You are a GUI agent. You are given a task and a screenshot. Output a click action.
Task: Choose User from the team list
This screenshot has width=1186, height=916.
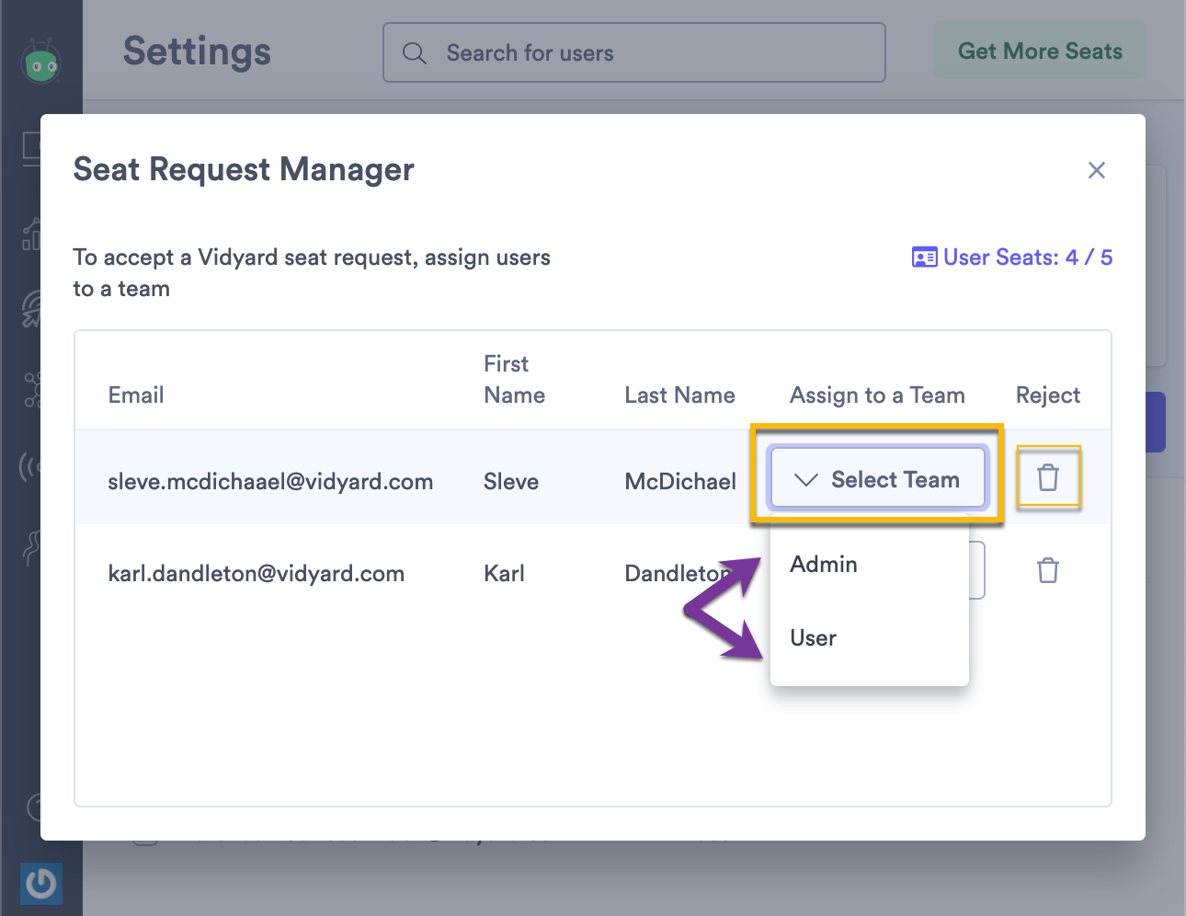[814, 637]
